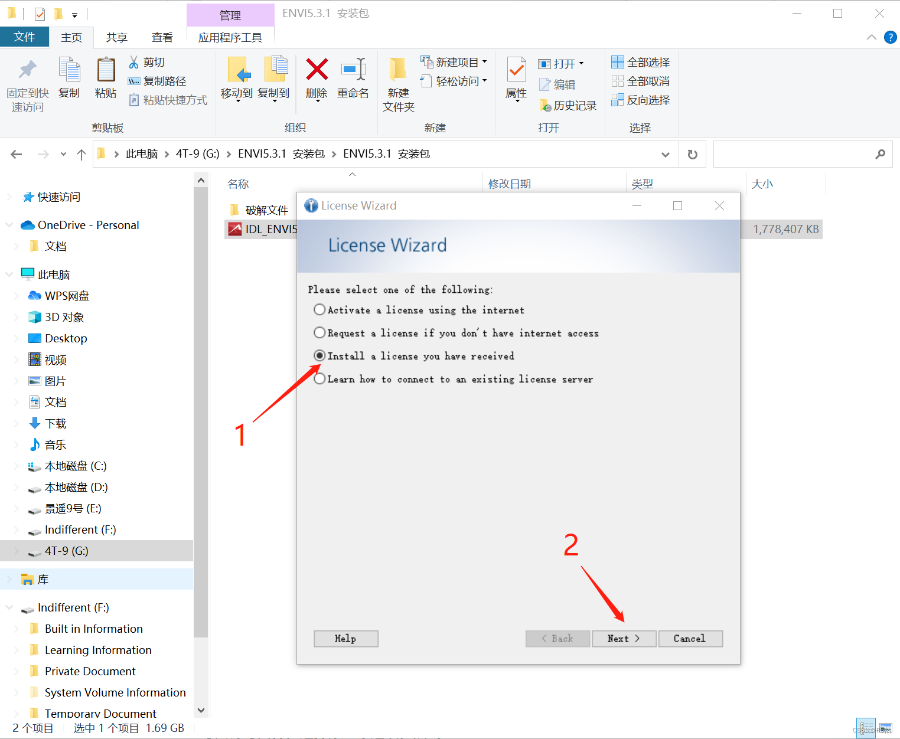
Task: Switch to the 主页 (Home) tab
Action: 71,37
